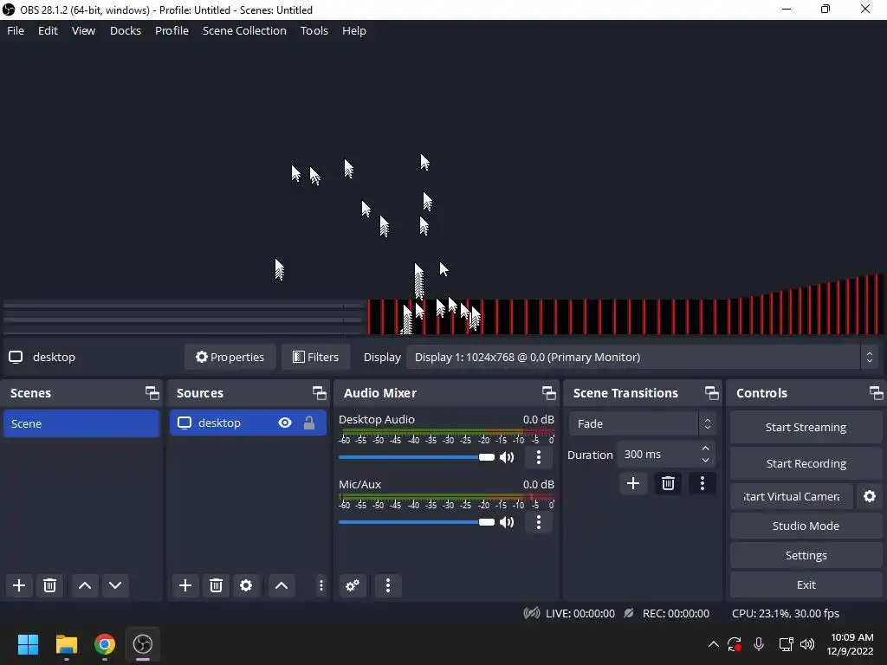Open Mic/Aux options three dots

pos(539,522)
